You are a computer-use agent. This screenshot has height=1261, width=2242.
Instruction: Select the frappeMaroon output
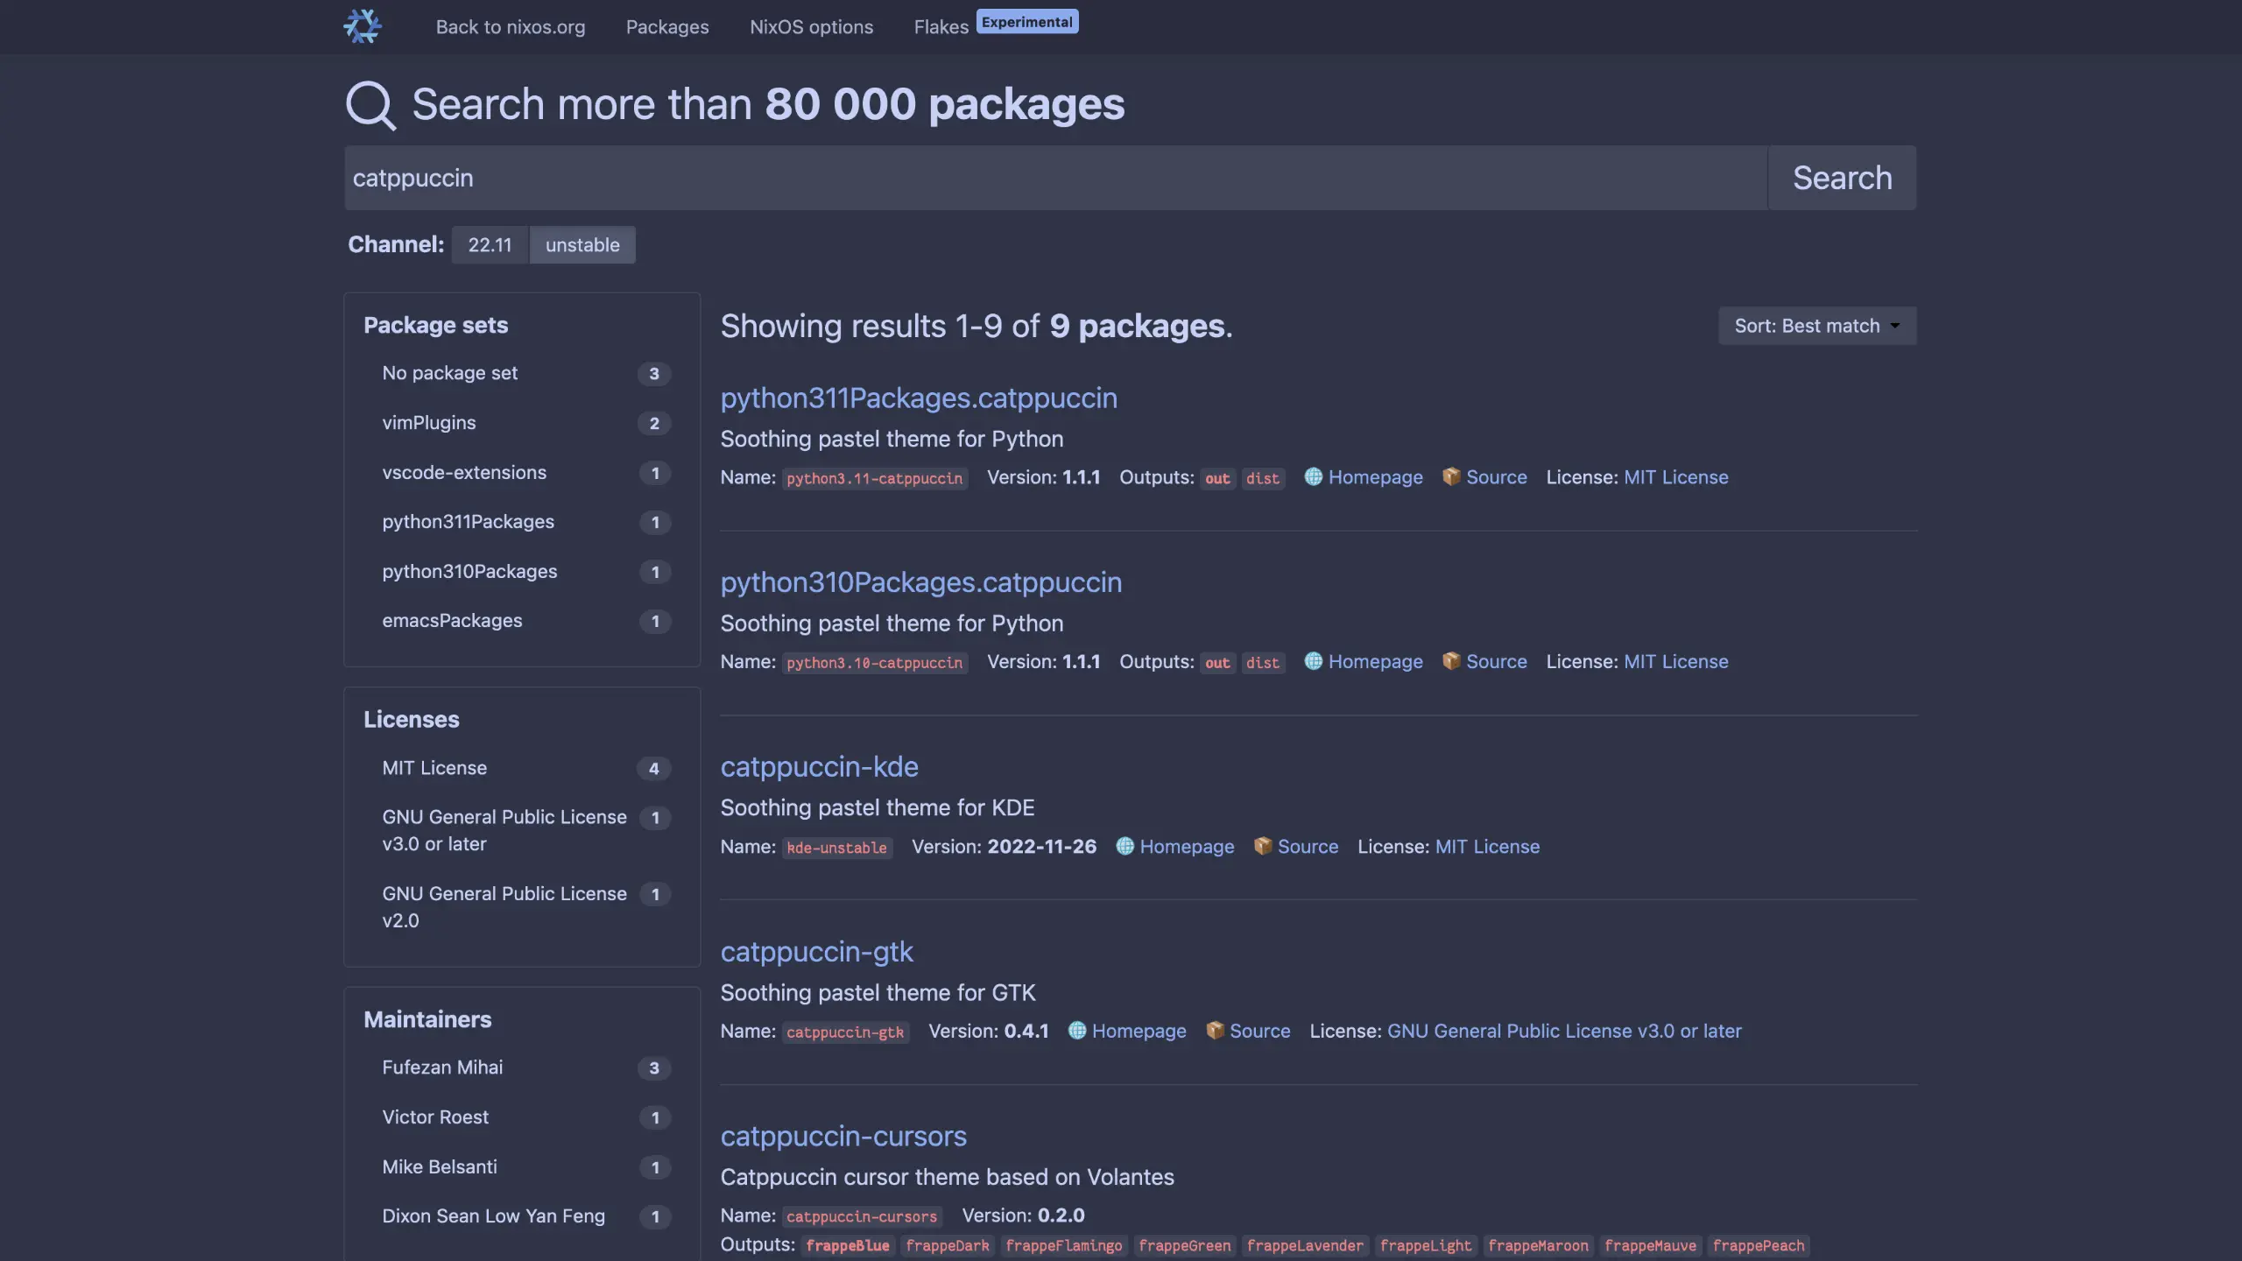1538,1245
